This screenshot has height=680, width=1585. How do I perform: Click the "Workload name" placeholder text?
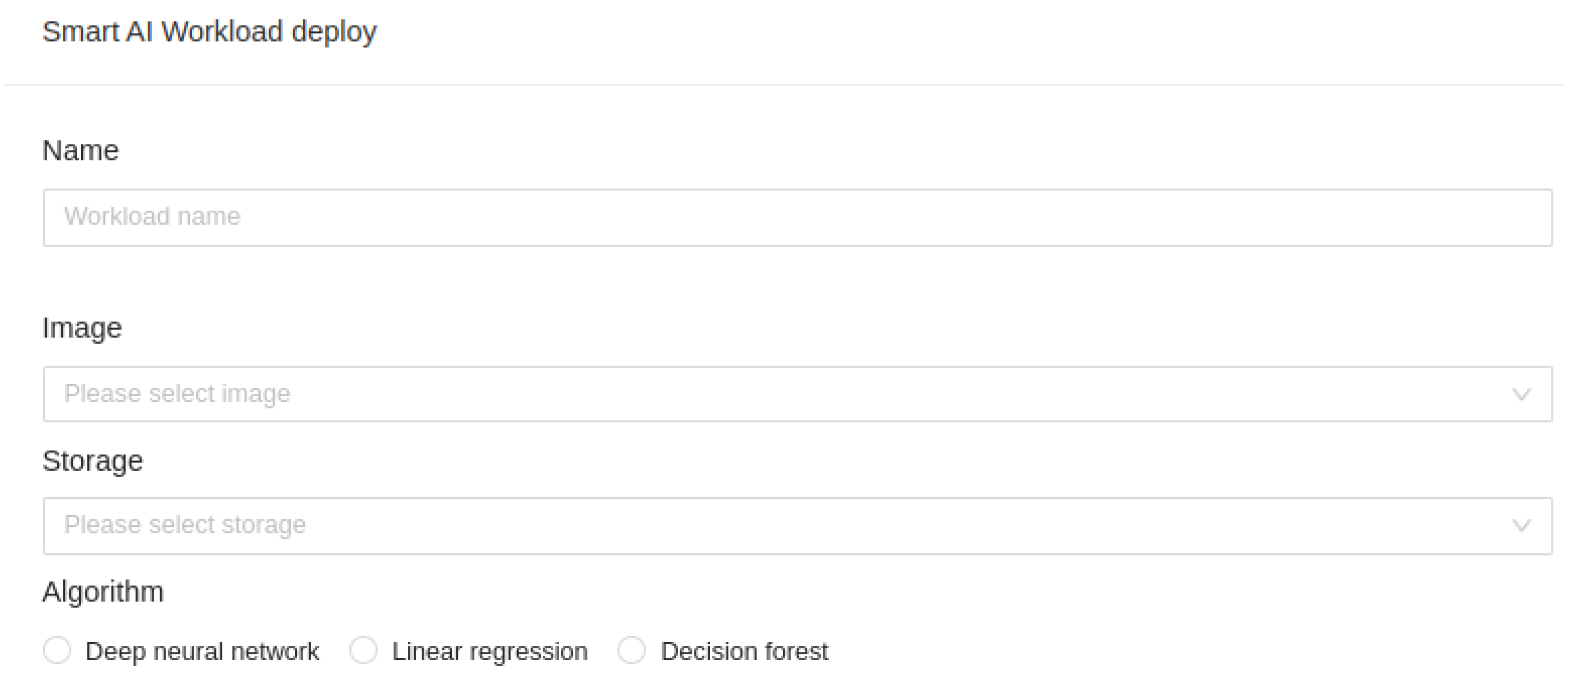(x=152, y=216)
